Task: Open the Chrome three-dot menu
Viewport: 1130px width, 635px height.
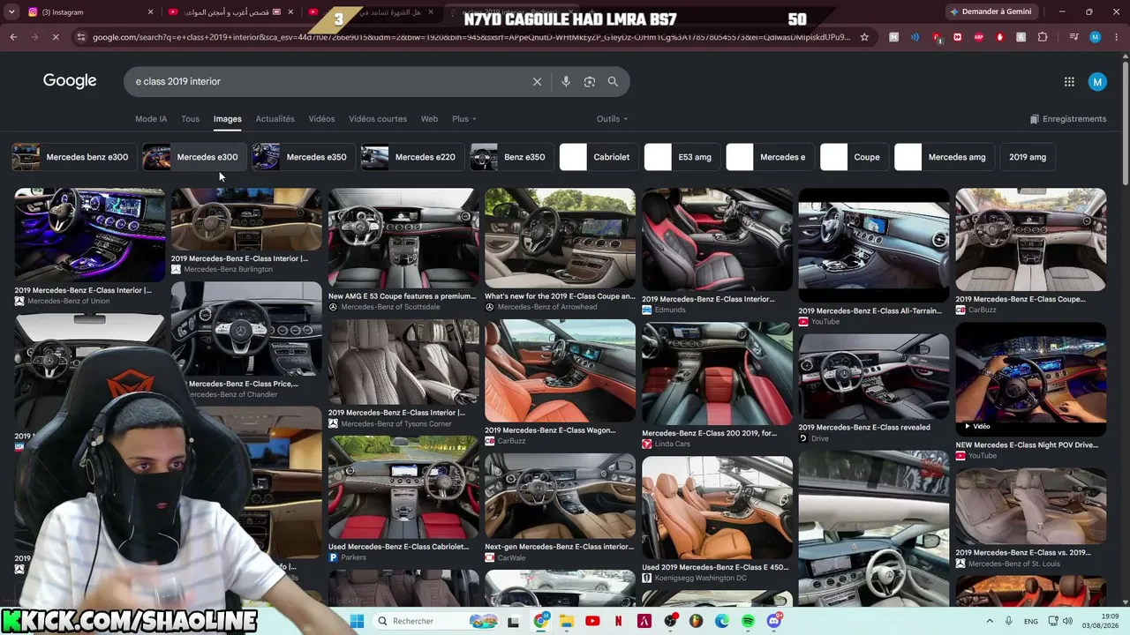Action: tap(1116, 37)
